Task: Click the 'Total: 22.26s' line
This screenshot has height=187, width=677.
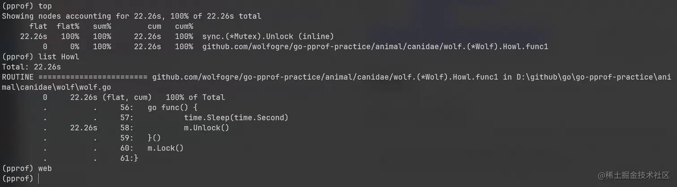Action: coord(31,67)
